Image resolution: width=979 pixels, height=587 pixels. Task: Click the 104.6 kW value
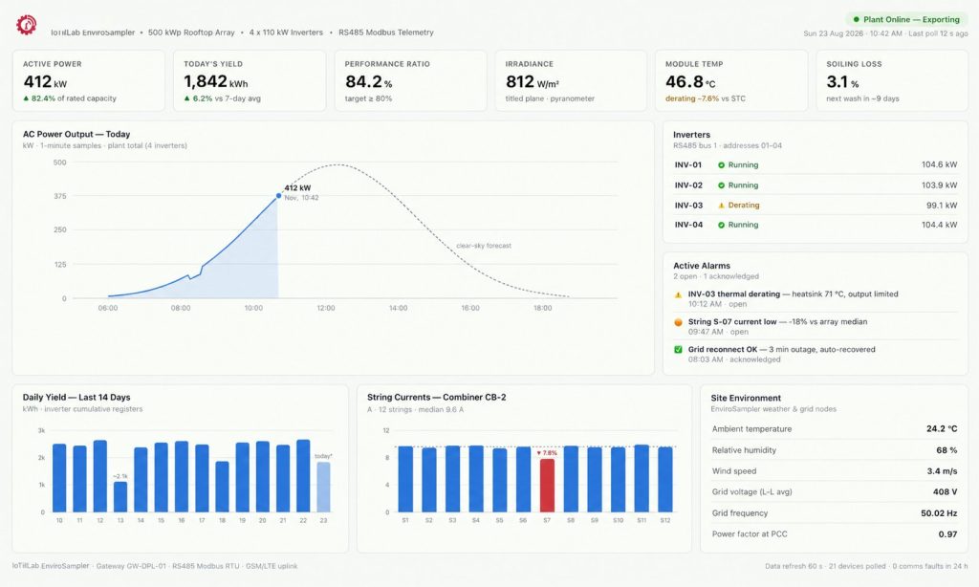[939, 164]
